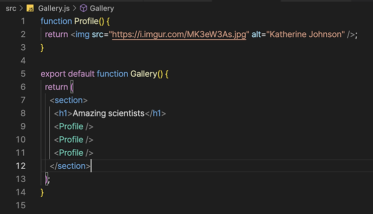This screenshot has height=214, width=373.
Task: Click line number 15 in the gutter
Action: (x=21, y=206)
